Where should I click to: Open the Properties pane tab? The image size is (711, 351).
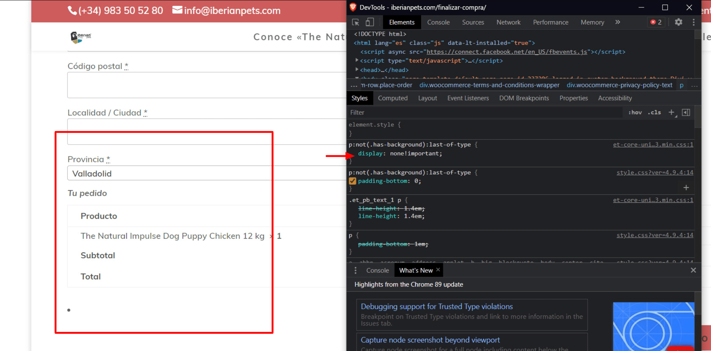[x=574, y=98]
